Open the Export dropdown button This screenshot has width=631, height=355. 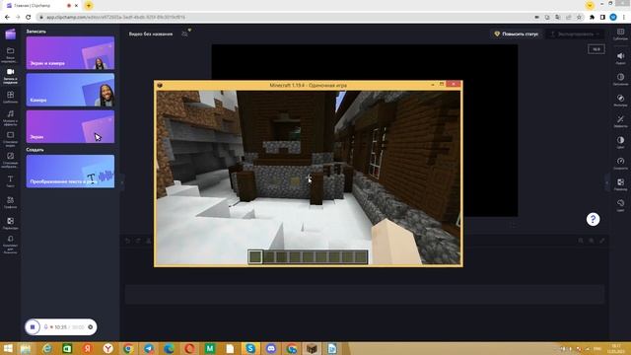tap(576, 34)
